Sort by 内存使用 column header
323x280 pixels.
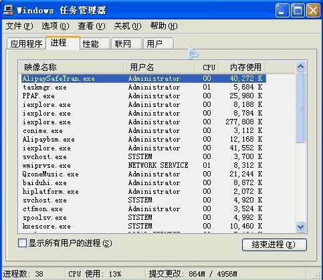click(x=242, y=67)
